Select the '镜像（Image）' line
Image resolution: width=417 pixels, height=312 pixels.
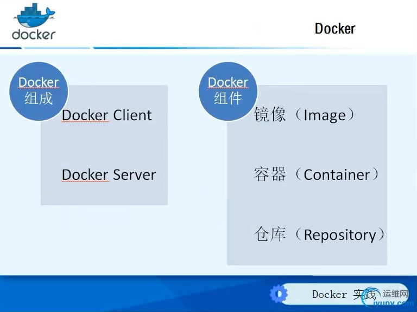[305, 115]
